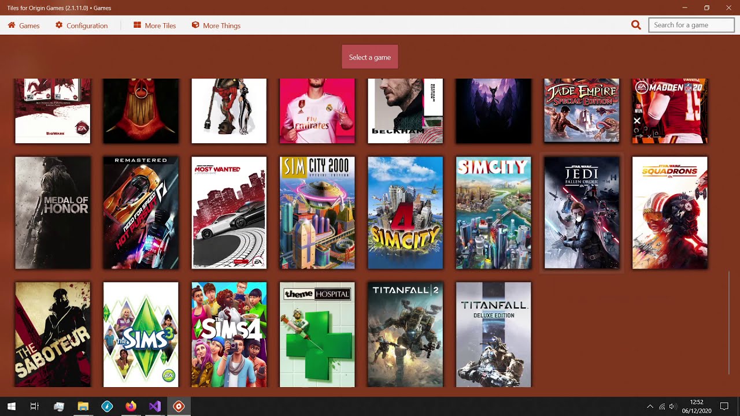Open the Configuration menu
Image resolution: width=740 pixels, height=416 pixels.
[82, 25]
